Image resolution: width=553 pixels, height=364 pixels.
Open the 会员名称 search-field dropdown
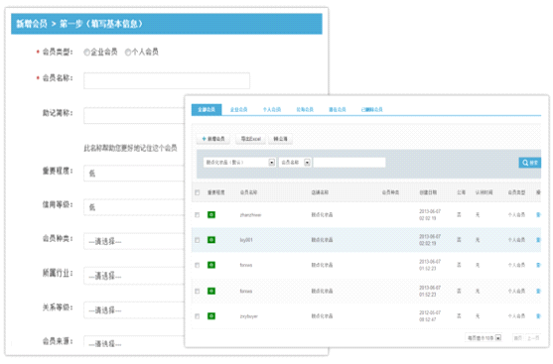295,162
